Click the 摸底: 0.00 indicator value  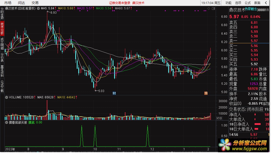point(35,123)
